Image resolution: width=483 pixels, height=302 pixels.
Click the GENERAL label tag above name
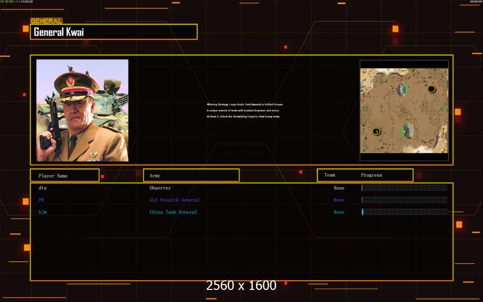point(46,21)
